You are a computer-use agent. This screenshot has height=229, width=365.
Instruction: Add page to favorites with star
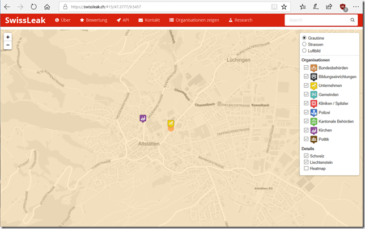(x=284, y=7)
